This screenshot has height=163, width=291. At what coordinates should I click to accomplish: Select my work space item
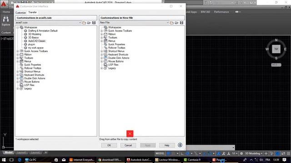pyautogui.click(x=35, y=48)
